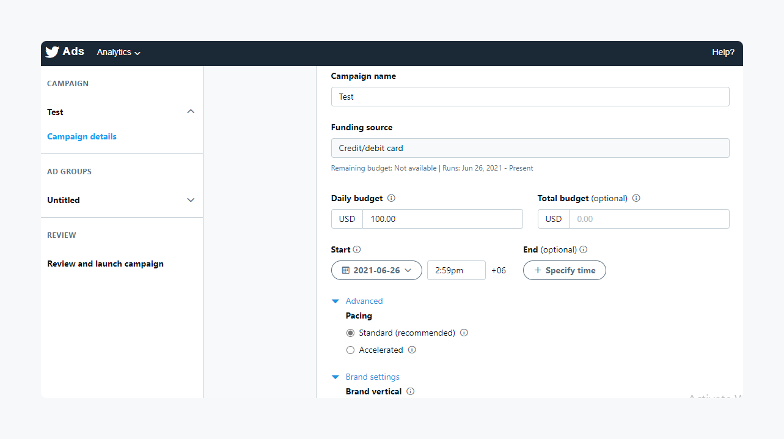Screen dimensions: 784x439
Task: Click info icon next to Brand vertical
Action: pyautogui.click(x=411, y=391)
